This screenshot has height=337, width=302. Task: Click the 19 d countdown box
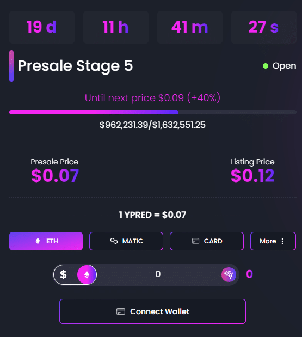(x=42, y=27)
